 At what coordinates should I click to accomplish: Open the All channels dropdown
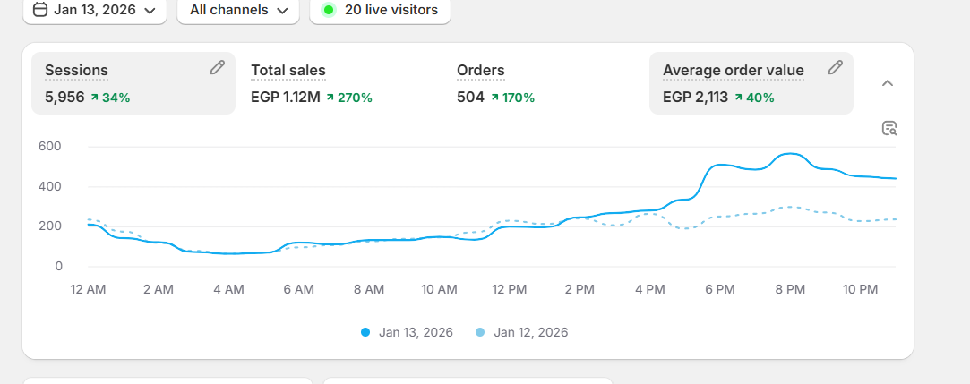pyautogui.click(x=238, y=11)
